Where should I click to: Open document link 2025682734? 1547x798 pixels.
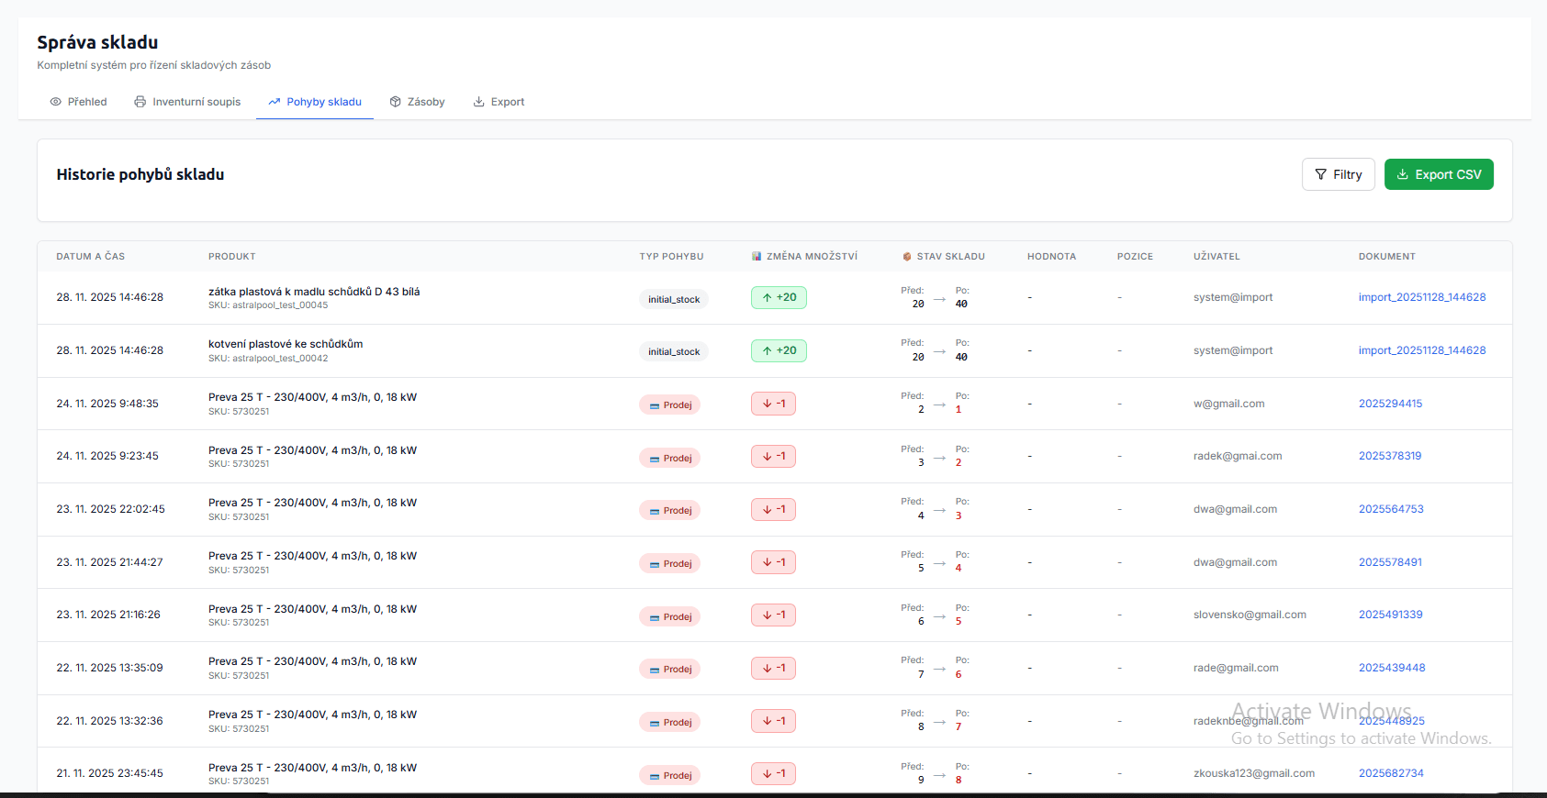pos(1391,773)
